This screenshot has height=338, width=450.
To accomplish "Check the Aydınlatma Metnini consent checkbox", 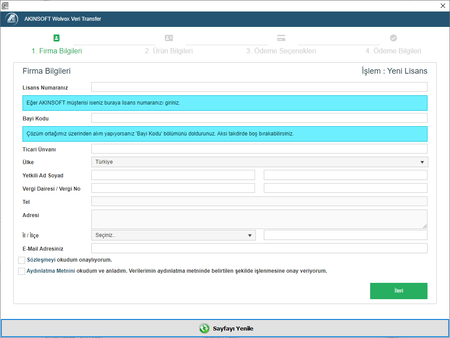I will 22,271.
